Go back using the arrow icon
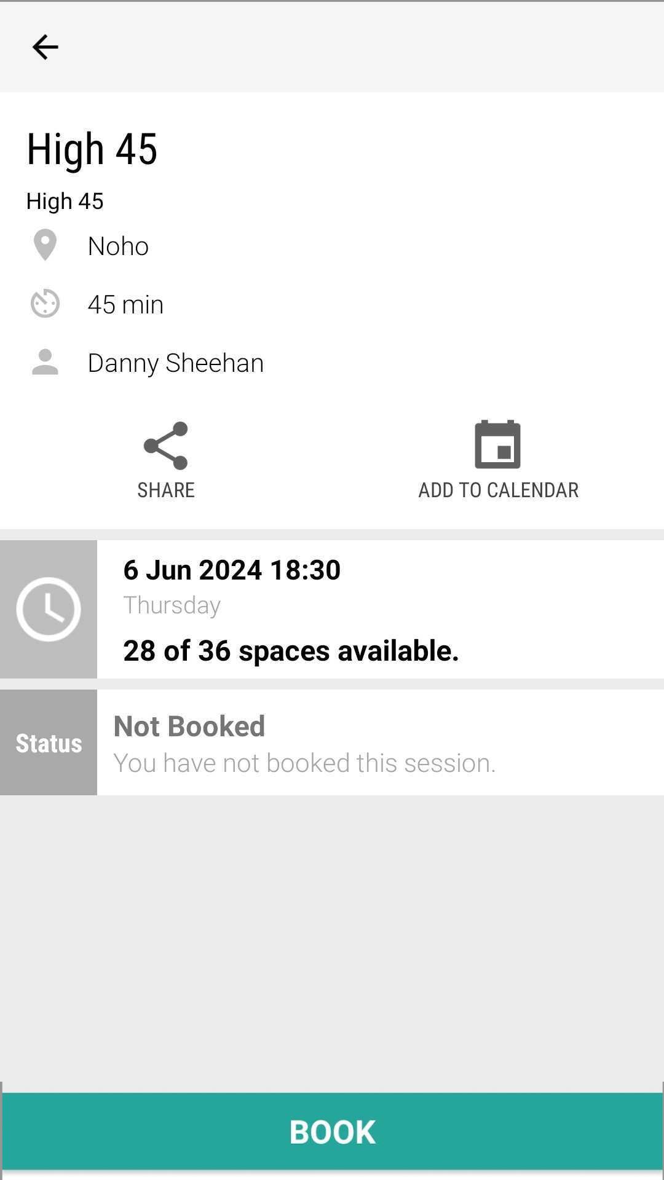The width and height of the screenshot is (664, 1180). [x=45, y=47]
